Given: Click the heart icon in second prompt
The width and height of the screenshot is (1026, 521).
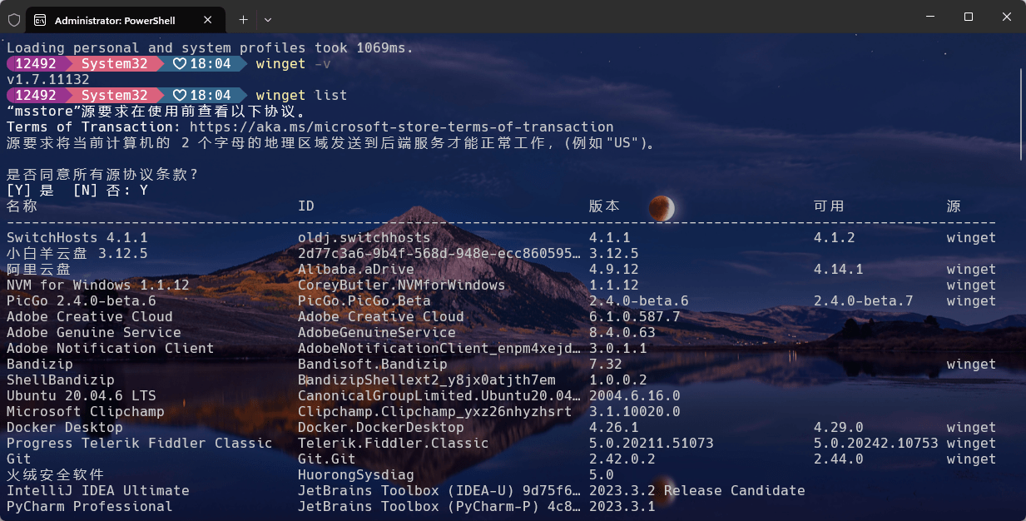Looking at the screenshot, I should (x=180, y=96).
